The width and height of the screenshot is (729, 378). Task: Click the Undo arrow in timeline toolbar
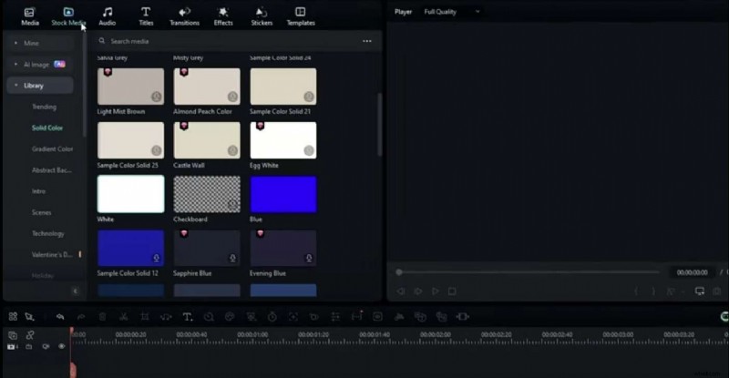pos(60,317)
